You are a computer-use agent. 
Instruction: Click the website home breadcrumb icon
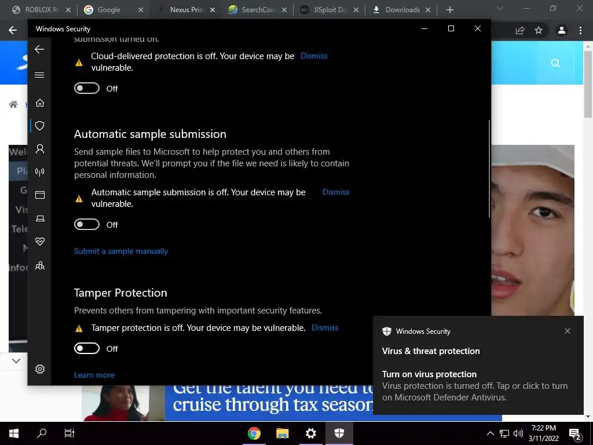[13, 104]
